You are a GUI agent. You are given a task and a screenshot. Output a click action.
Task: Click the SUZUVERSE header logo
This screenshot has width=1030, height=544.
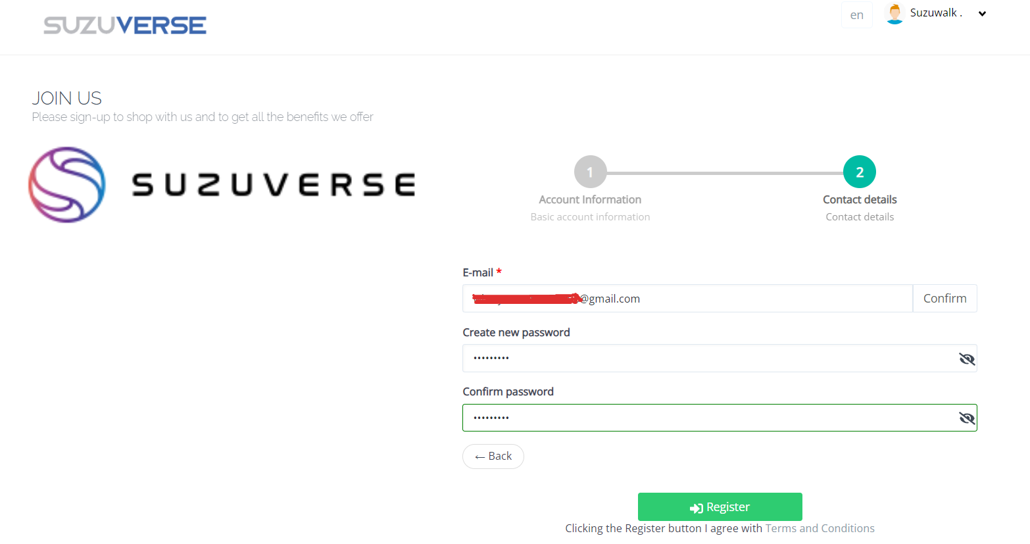125,26
